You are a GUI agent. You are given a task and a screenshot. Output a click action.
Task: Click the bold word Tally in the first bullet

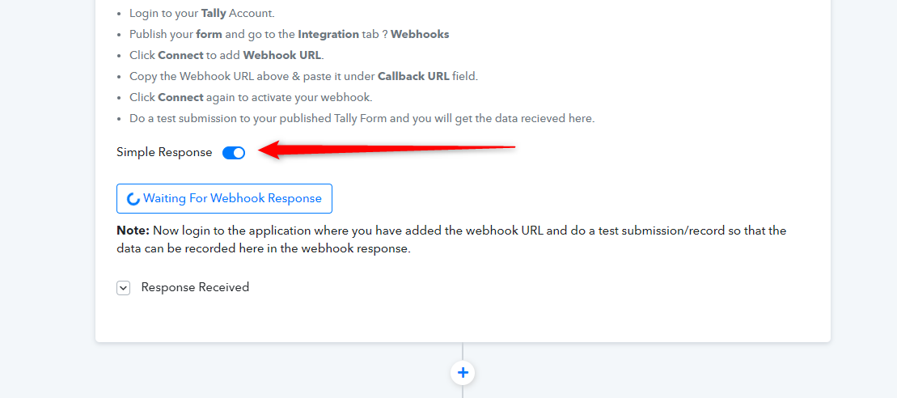[x=214, y=13]
